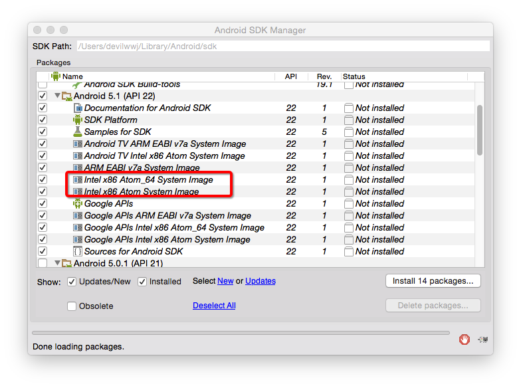This screenshot has height=388, width=521.
Task: Click the SDK Path text field
Action: 283,47
